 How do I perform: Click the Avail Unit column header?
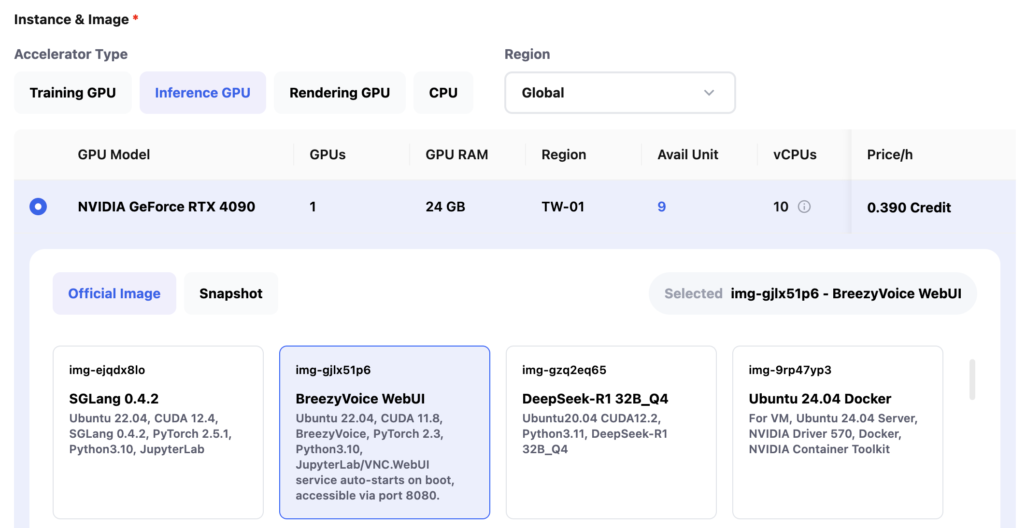688,154
